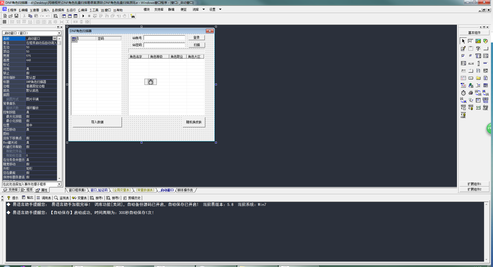Click the 边框 property value 普通固定边框
This screenshot has width=493, height=267.
(x=41, y=86)
